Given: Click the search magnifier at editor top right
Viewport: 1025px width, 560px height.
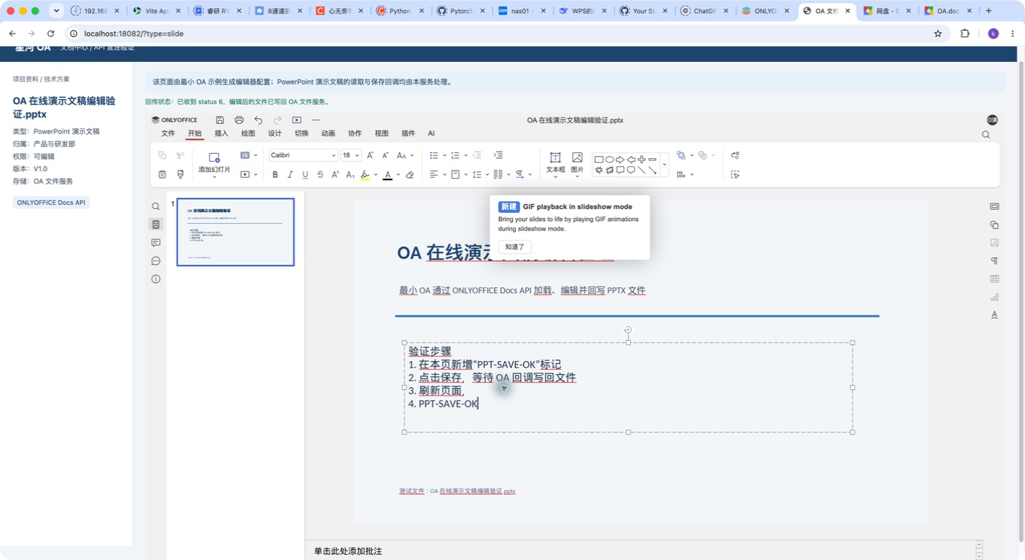Looking at the screenshot, I should (986, 135).
